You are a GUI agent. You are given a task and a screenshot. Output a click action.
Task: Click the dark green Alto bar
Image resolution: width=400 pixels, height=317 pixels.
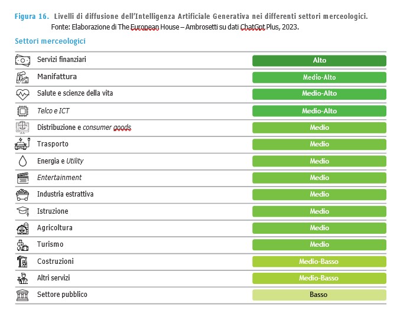click(319, 60)
